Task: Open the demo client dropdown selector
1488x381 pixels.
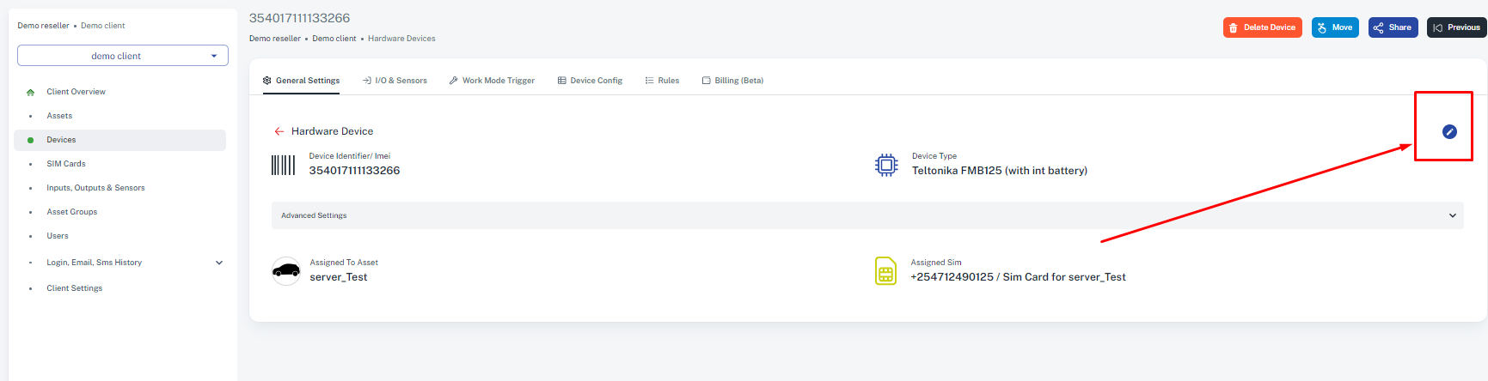Action: (123, 56)
